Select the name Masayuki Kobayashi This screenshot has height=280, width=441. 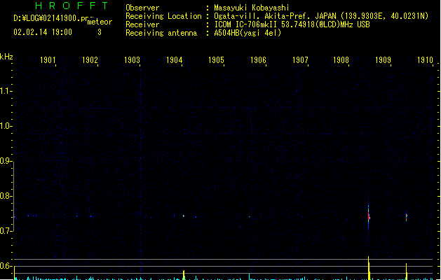tap(252, 8)
